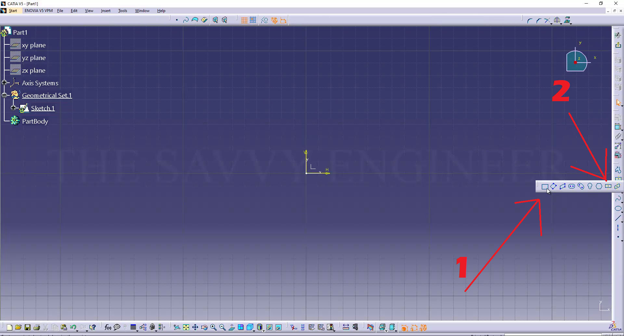Expand the Sketch.1 tree node
The image size is (624, 336).
tap(13, 108)
